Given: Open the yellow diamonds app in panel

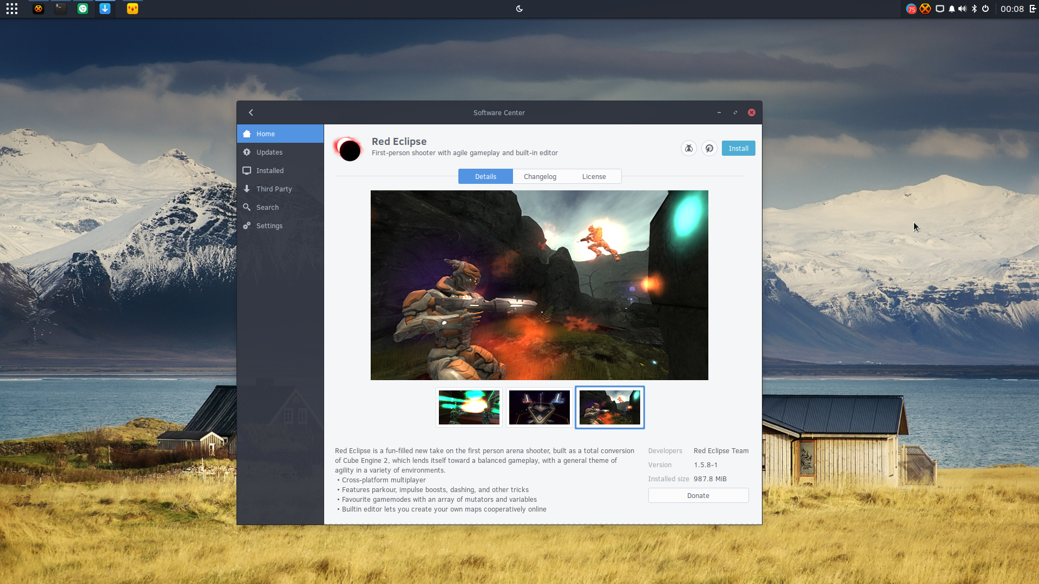Looking at the screenshot, I should pos(133,9).
